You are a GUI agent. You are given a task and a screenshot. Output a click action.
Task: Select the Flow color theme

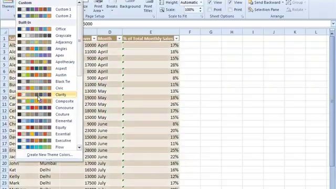[x=47, y=147]
